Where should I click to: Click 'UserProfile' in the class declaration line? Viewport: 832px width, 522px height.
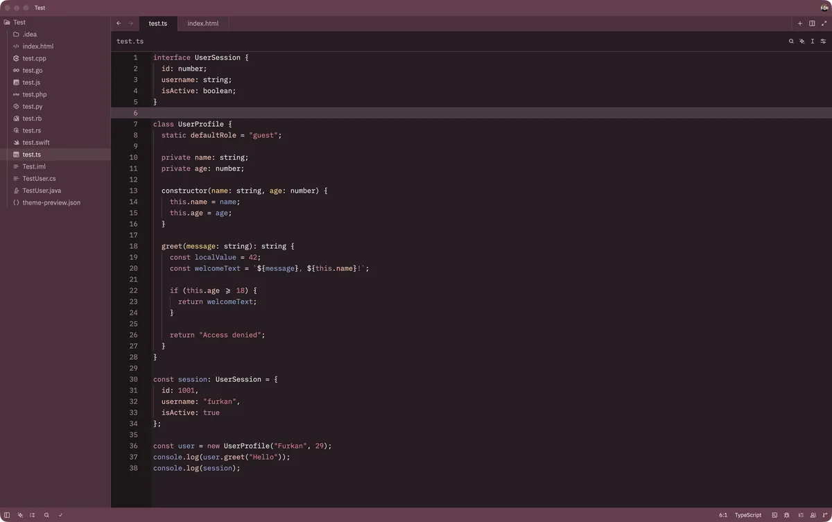(201, 124)
